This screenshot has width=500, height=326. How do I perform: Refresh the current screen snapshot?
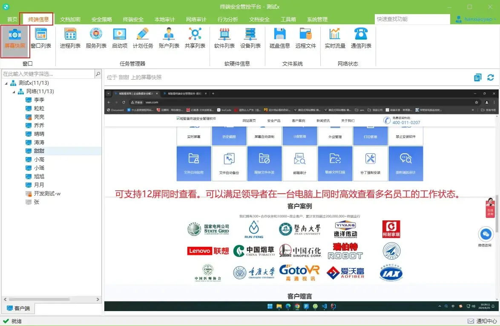pyautogui.click(x=491, y=77)
